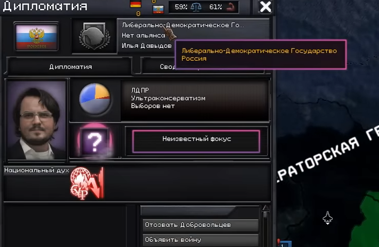The width and height of the screenshot is (379, 247).
Task: Click the leader portrait of Илья Давыдов
Action: 36,120
